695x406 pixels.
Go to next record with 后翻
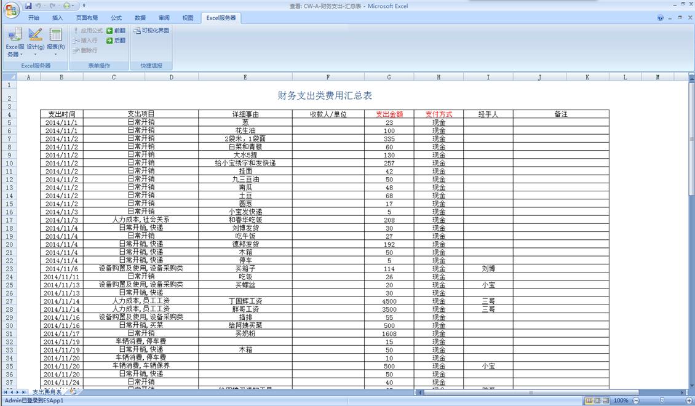(116, 41)
